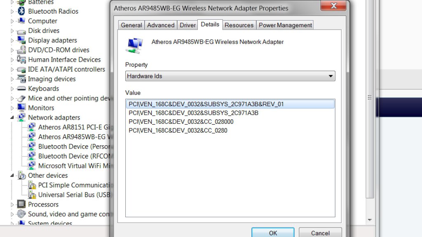This screenshot has height=237, width=422.
Task: Open the Resources tab
Action: tap(239, 25)
